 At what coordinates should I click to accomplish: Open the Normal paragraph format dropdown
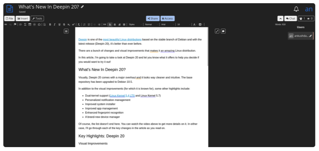[x=152, y=25]
